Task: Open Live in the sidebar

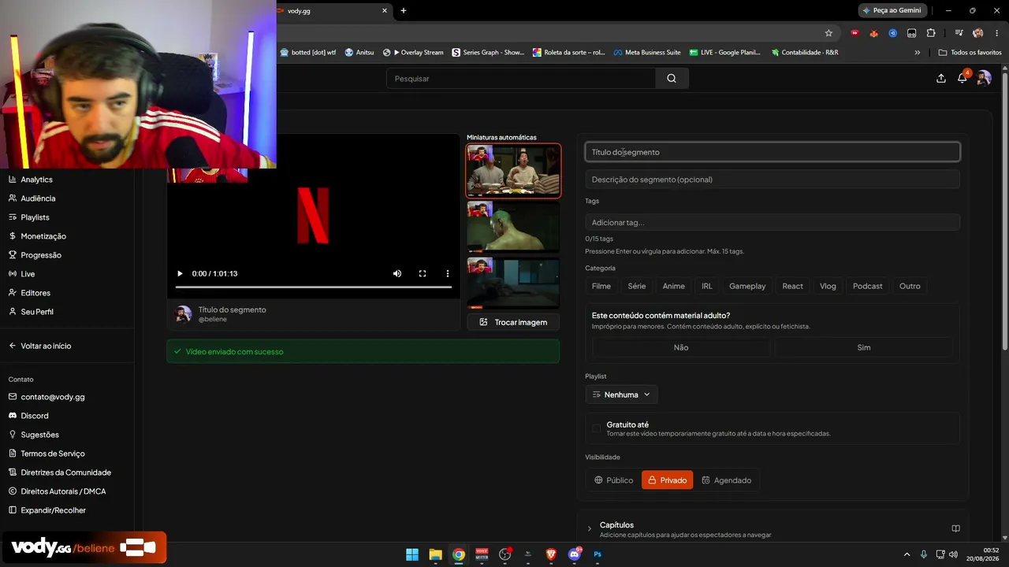Action: pyautogui.click(x=28, y=274)
